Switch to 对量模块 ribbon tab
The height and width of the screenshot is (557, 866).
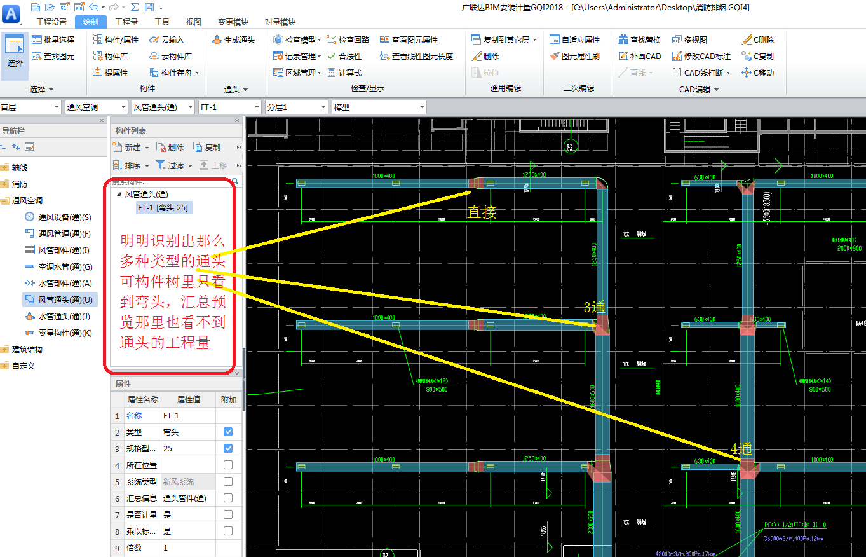[x=280, y=22]
